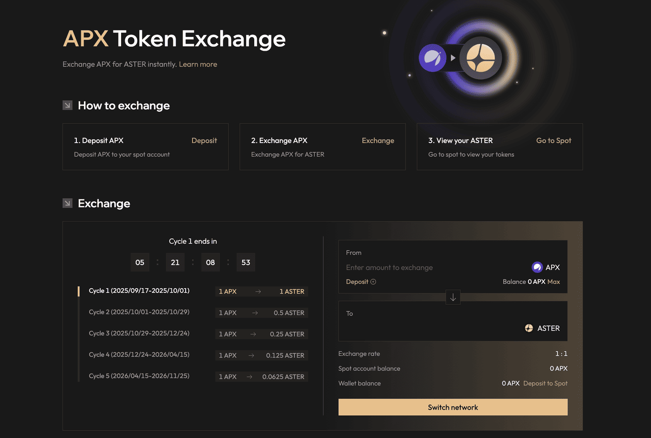
Task: Click the arrow icon beside How to exchange
Action: click(67, 105)
